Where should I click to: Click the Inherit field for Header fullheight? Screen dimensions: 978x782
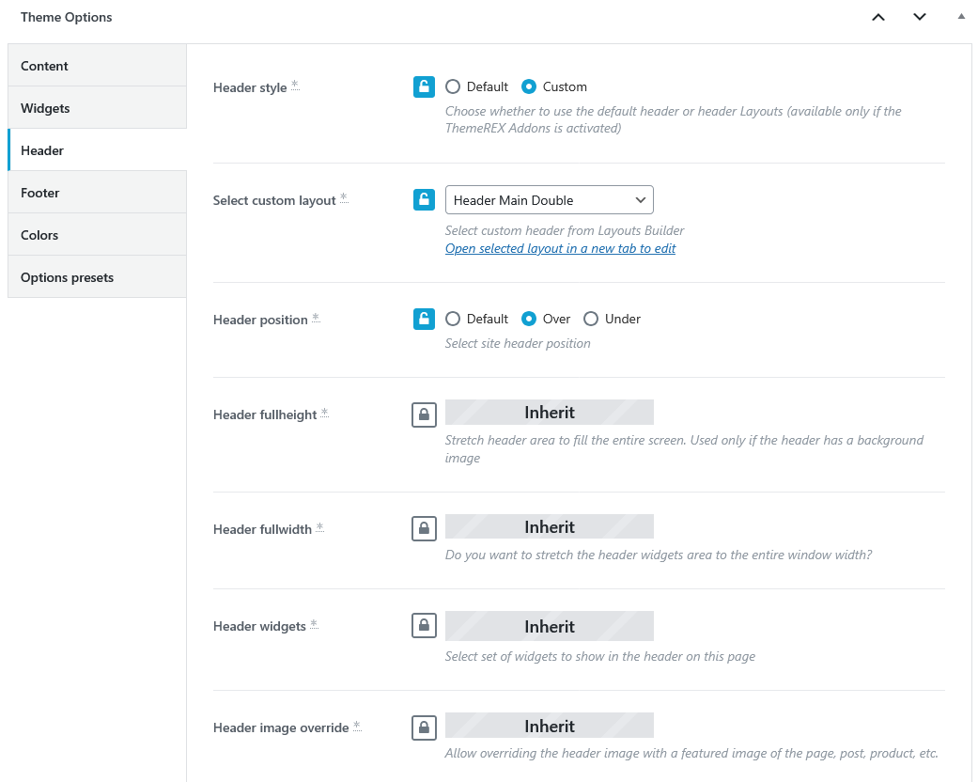click(550, 413)
